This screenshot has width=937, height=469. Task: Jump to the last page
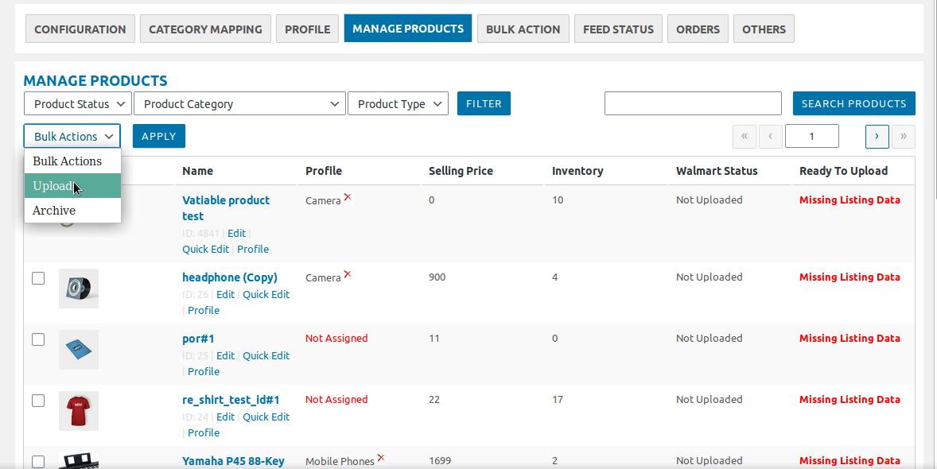click(903, 136)
